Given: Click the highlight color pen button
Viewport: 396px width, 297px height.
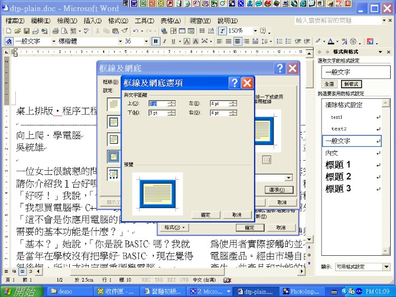Looking at the screenshot, I should 318,41.
